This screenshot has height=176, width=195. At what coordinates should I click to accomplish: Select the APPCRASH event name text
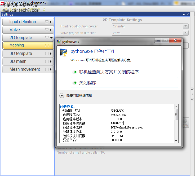coord(117,111)
